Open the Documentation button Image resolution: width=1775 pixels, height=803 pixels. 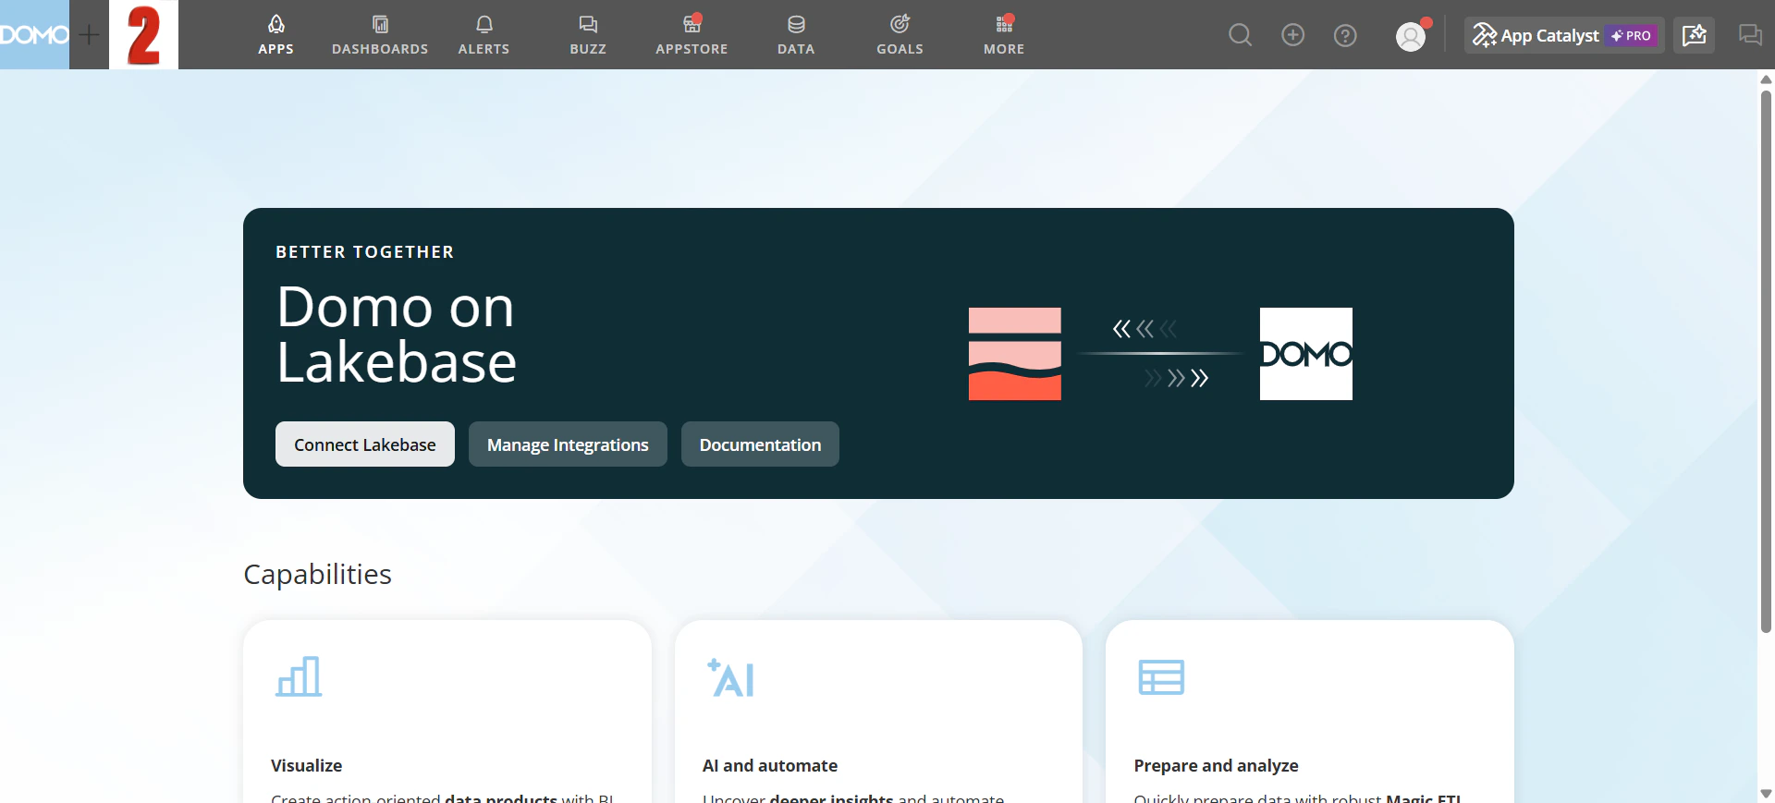[760, 444]
